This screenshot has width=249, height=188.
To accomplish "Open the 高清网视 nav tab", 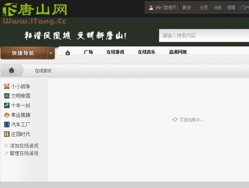I will pyautogui.click(x=178, y=52).
